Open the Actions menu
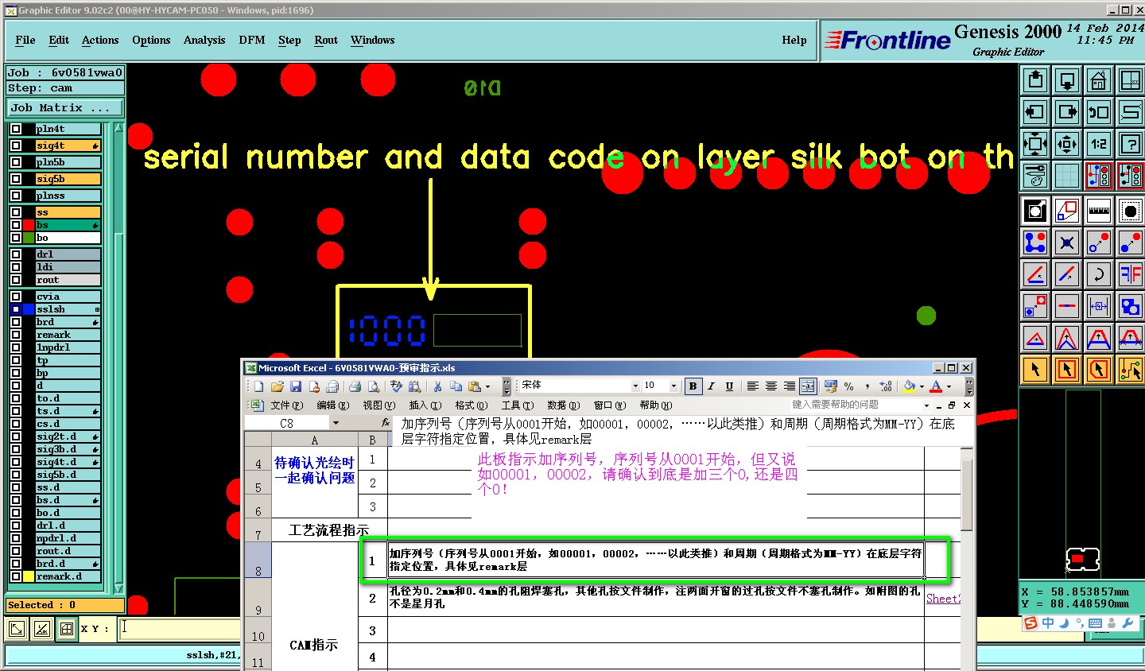The image size is (1145, 671). pos(100,40)
